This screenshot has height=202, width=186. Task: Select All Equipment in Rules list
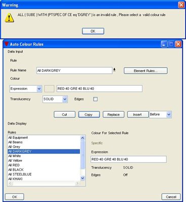tap(44, 138)
